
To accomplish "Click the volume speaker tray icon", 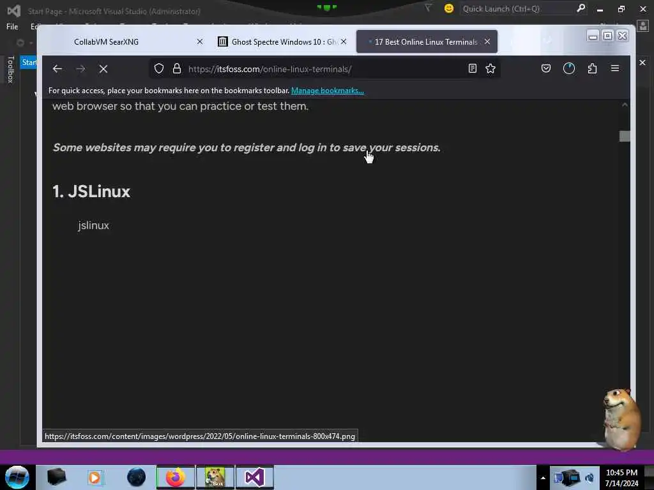I will point(589,477).
